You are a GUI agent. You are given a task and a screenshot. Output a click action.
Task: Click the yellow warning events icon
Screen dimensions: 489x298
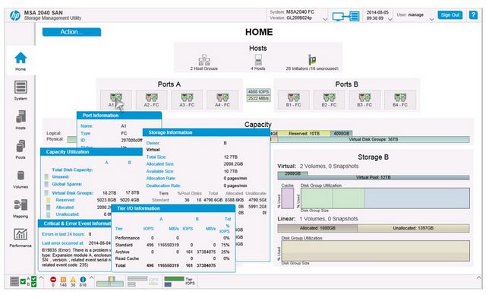(73, 280)
